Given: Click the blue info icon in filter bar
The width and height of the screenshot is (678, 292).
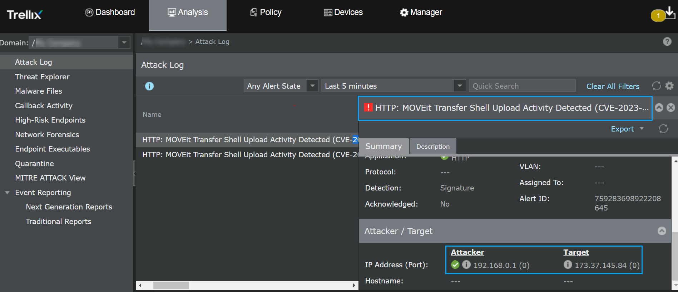Looking at the screenshot, I should point(149,86).
